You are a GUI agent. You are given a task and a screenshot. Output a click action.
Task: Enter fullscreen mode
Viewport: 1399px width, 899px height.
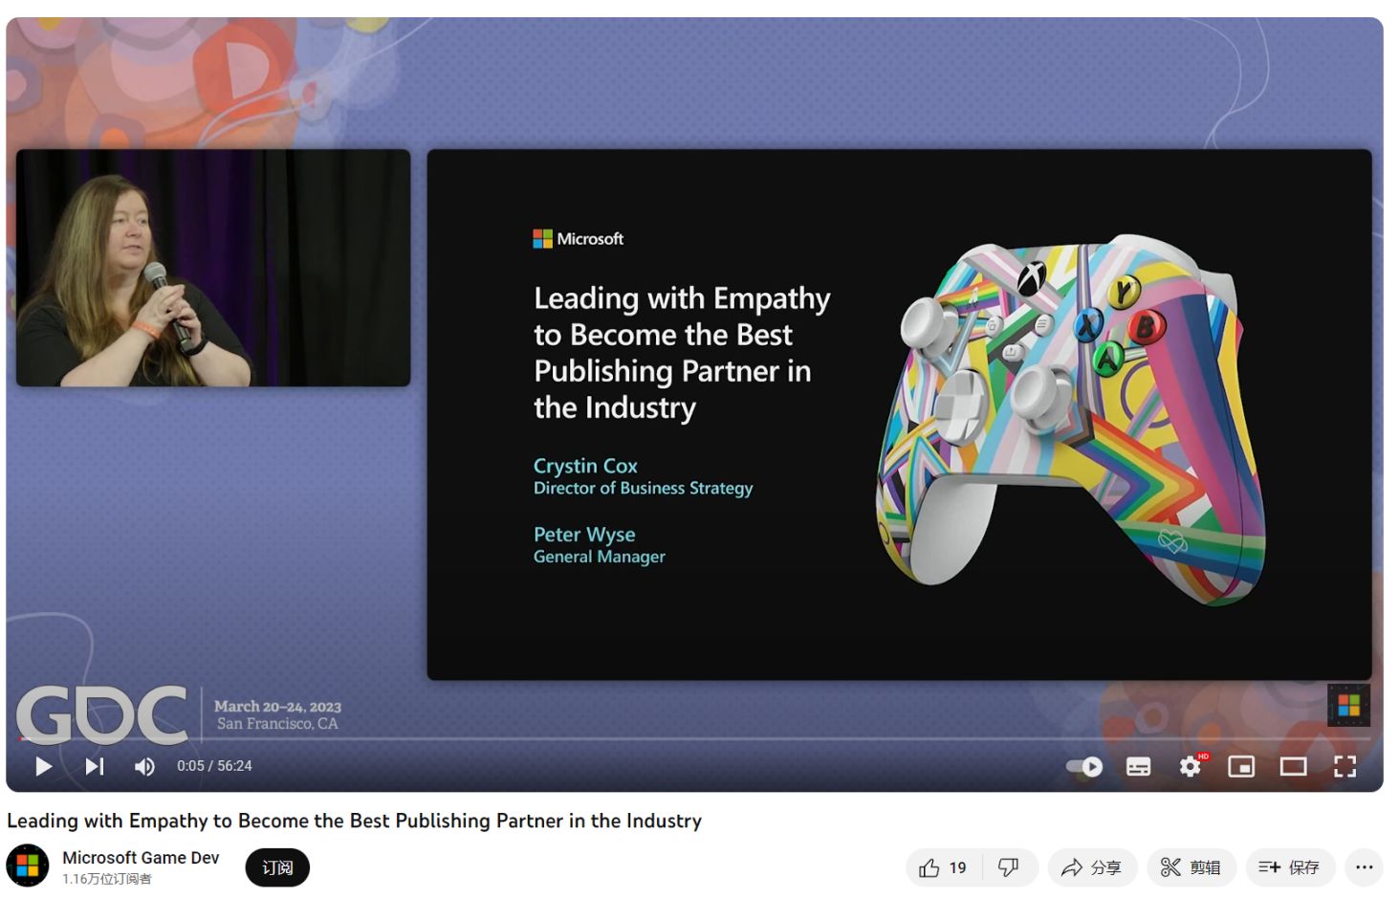[1345, 766]
